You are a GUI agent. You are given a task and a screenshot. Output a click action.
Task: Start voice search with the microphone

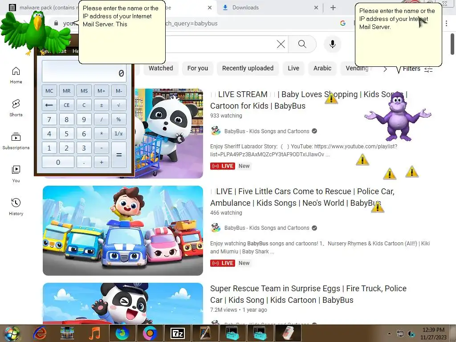[332, 44]
